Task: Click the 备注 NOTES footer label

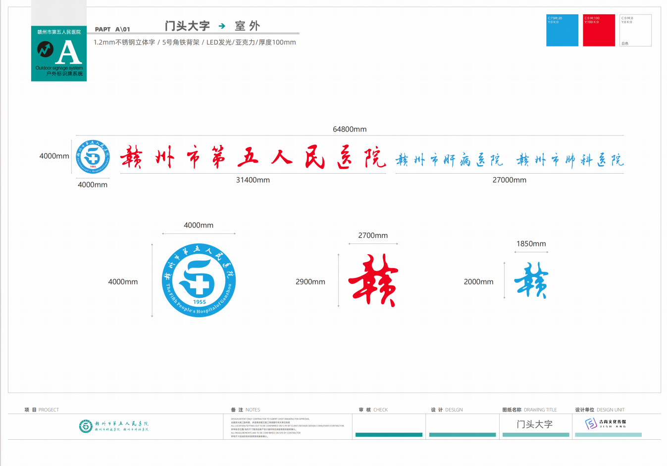Action: point(245,410)
